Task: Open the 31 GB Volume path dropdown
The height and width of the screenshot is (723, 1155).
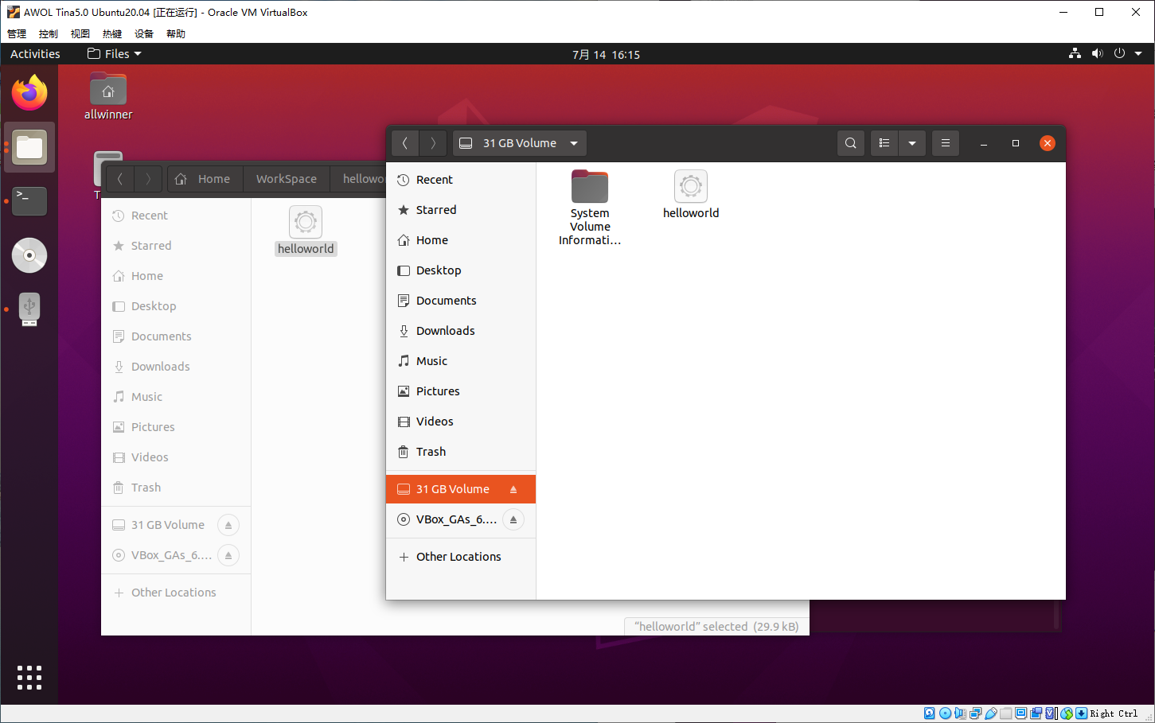Action: pyautogui.click(x=573, y=143)
